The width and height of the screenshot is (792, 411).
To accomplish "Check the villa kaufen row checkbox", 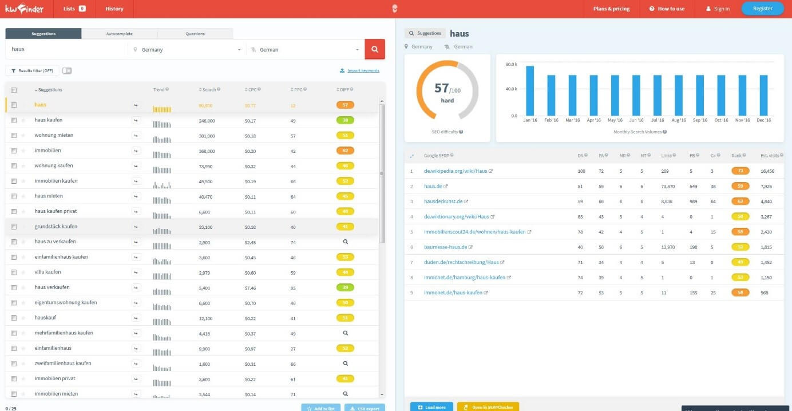I will coord(14,272).
